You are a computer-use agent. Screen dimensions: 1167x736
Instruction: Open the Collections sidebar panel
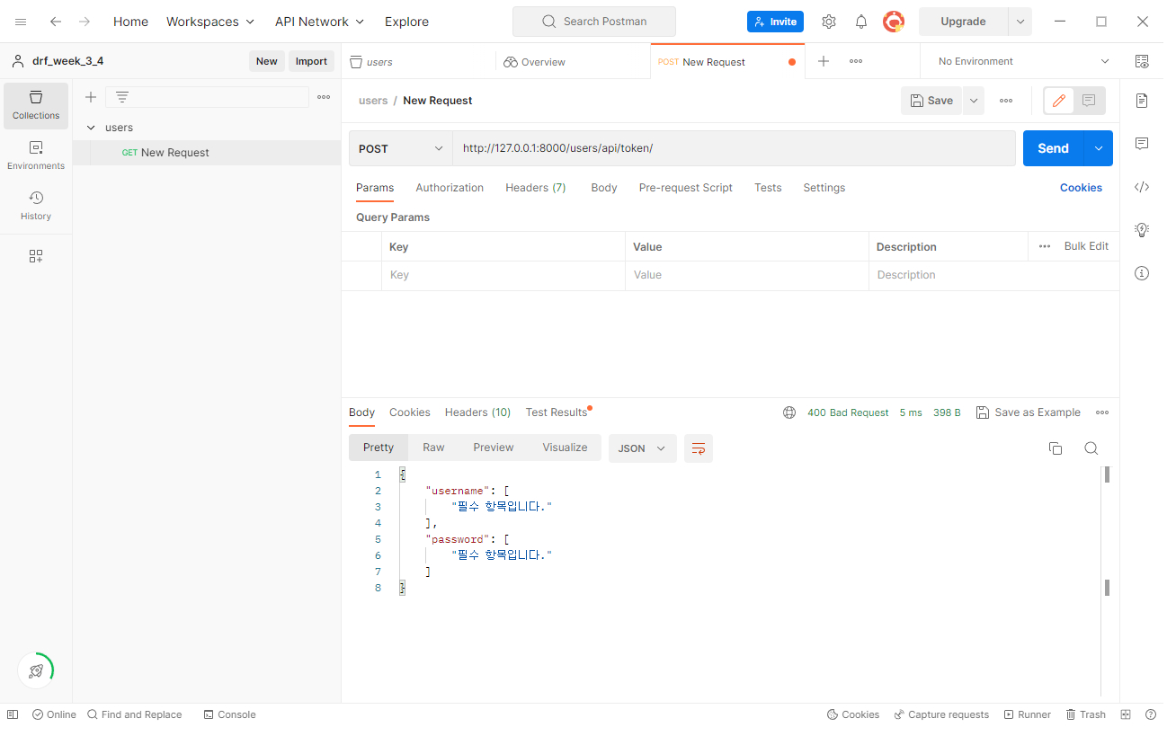pos(36,105)
